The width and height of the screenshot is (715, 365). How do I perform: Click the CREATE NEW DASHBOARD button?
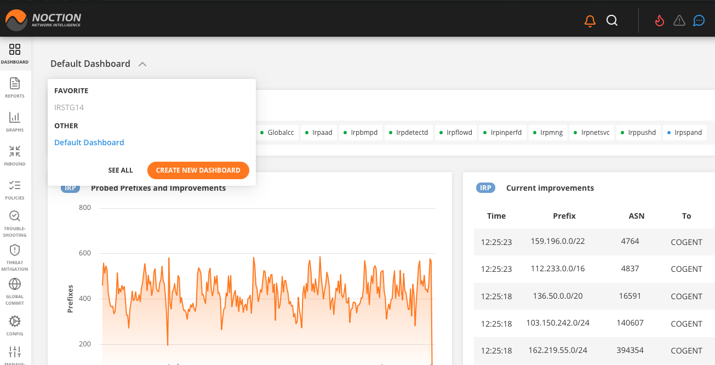point(198,170)
